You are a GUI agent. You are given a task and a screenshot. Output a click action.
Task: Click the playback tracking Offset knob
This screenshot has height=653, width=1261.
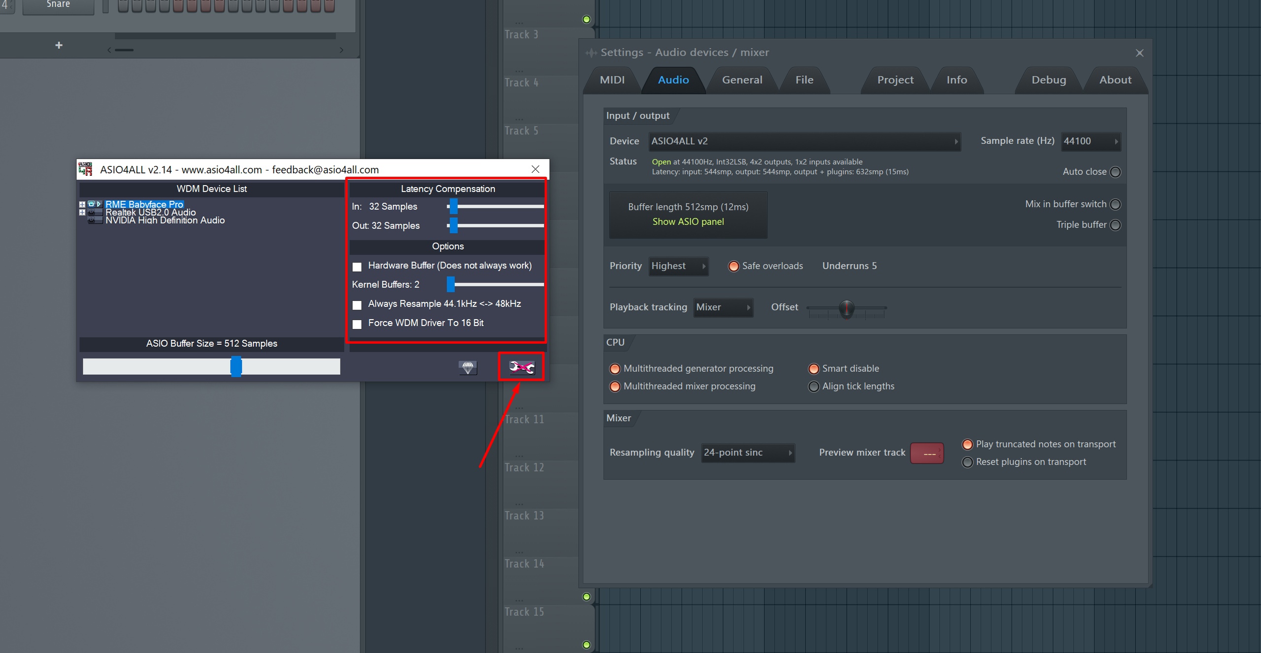(846, 309)
